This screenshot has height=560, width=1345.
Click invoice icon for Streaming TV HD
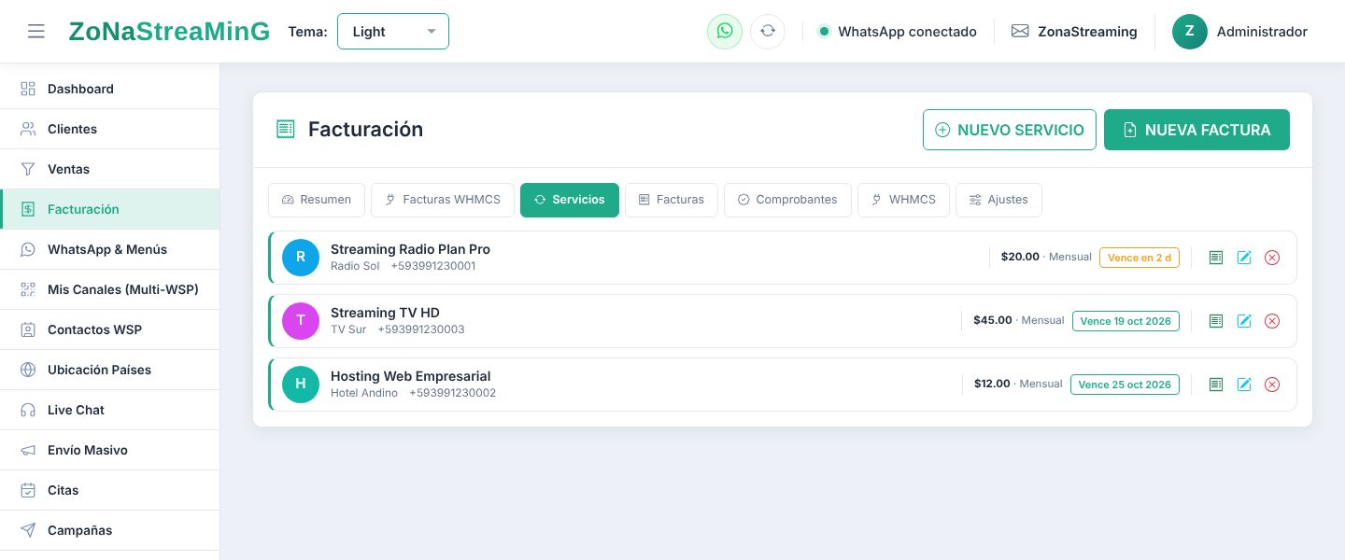[1216, 321]
